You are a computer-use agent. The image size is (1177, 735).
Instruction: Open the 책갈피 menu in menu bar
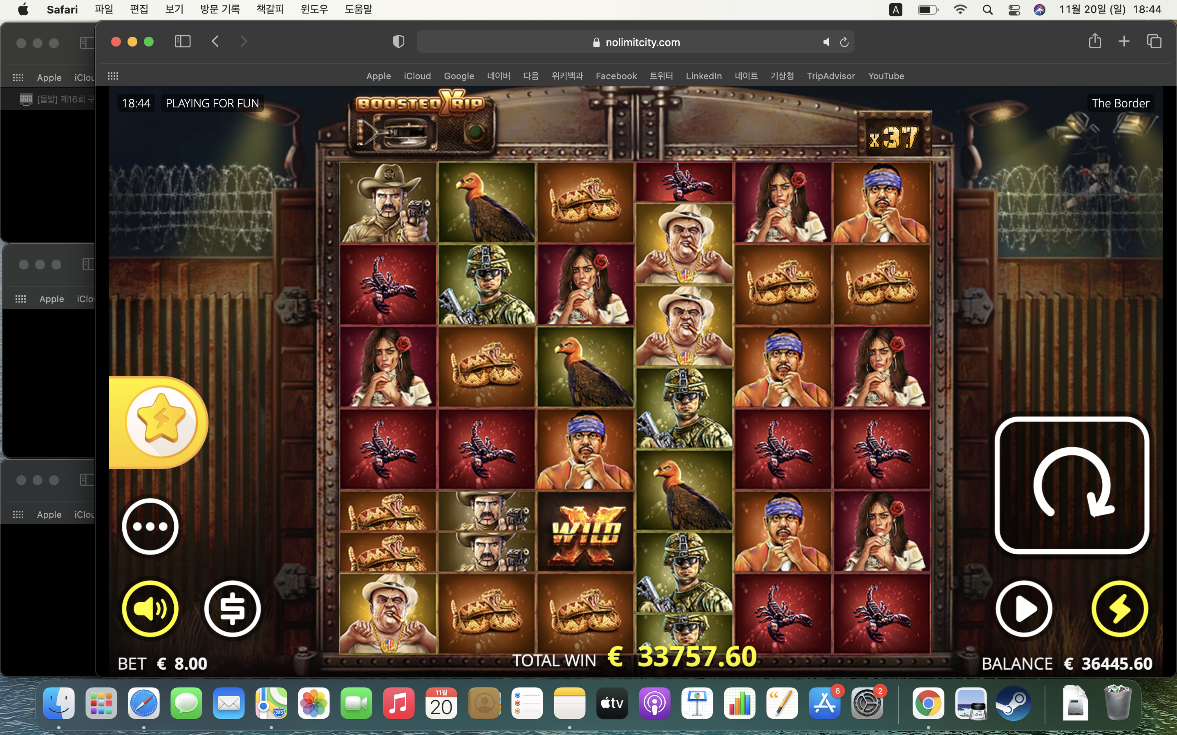pyautogui.click(x=270, y=9)
